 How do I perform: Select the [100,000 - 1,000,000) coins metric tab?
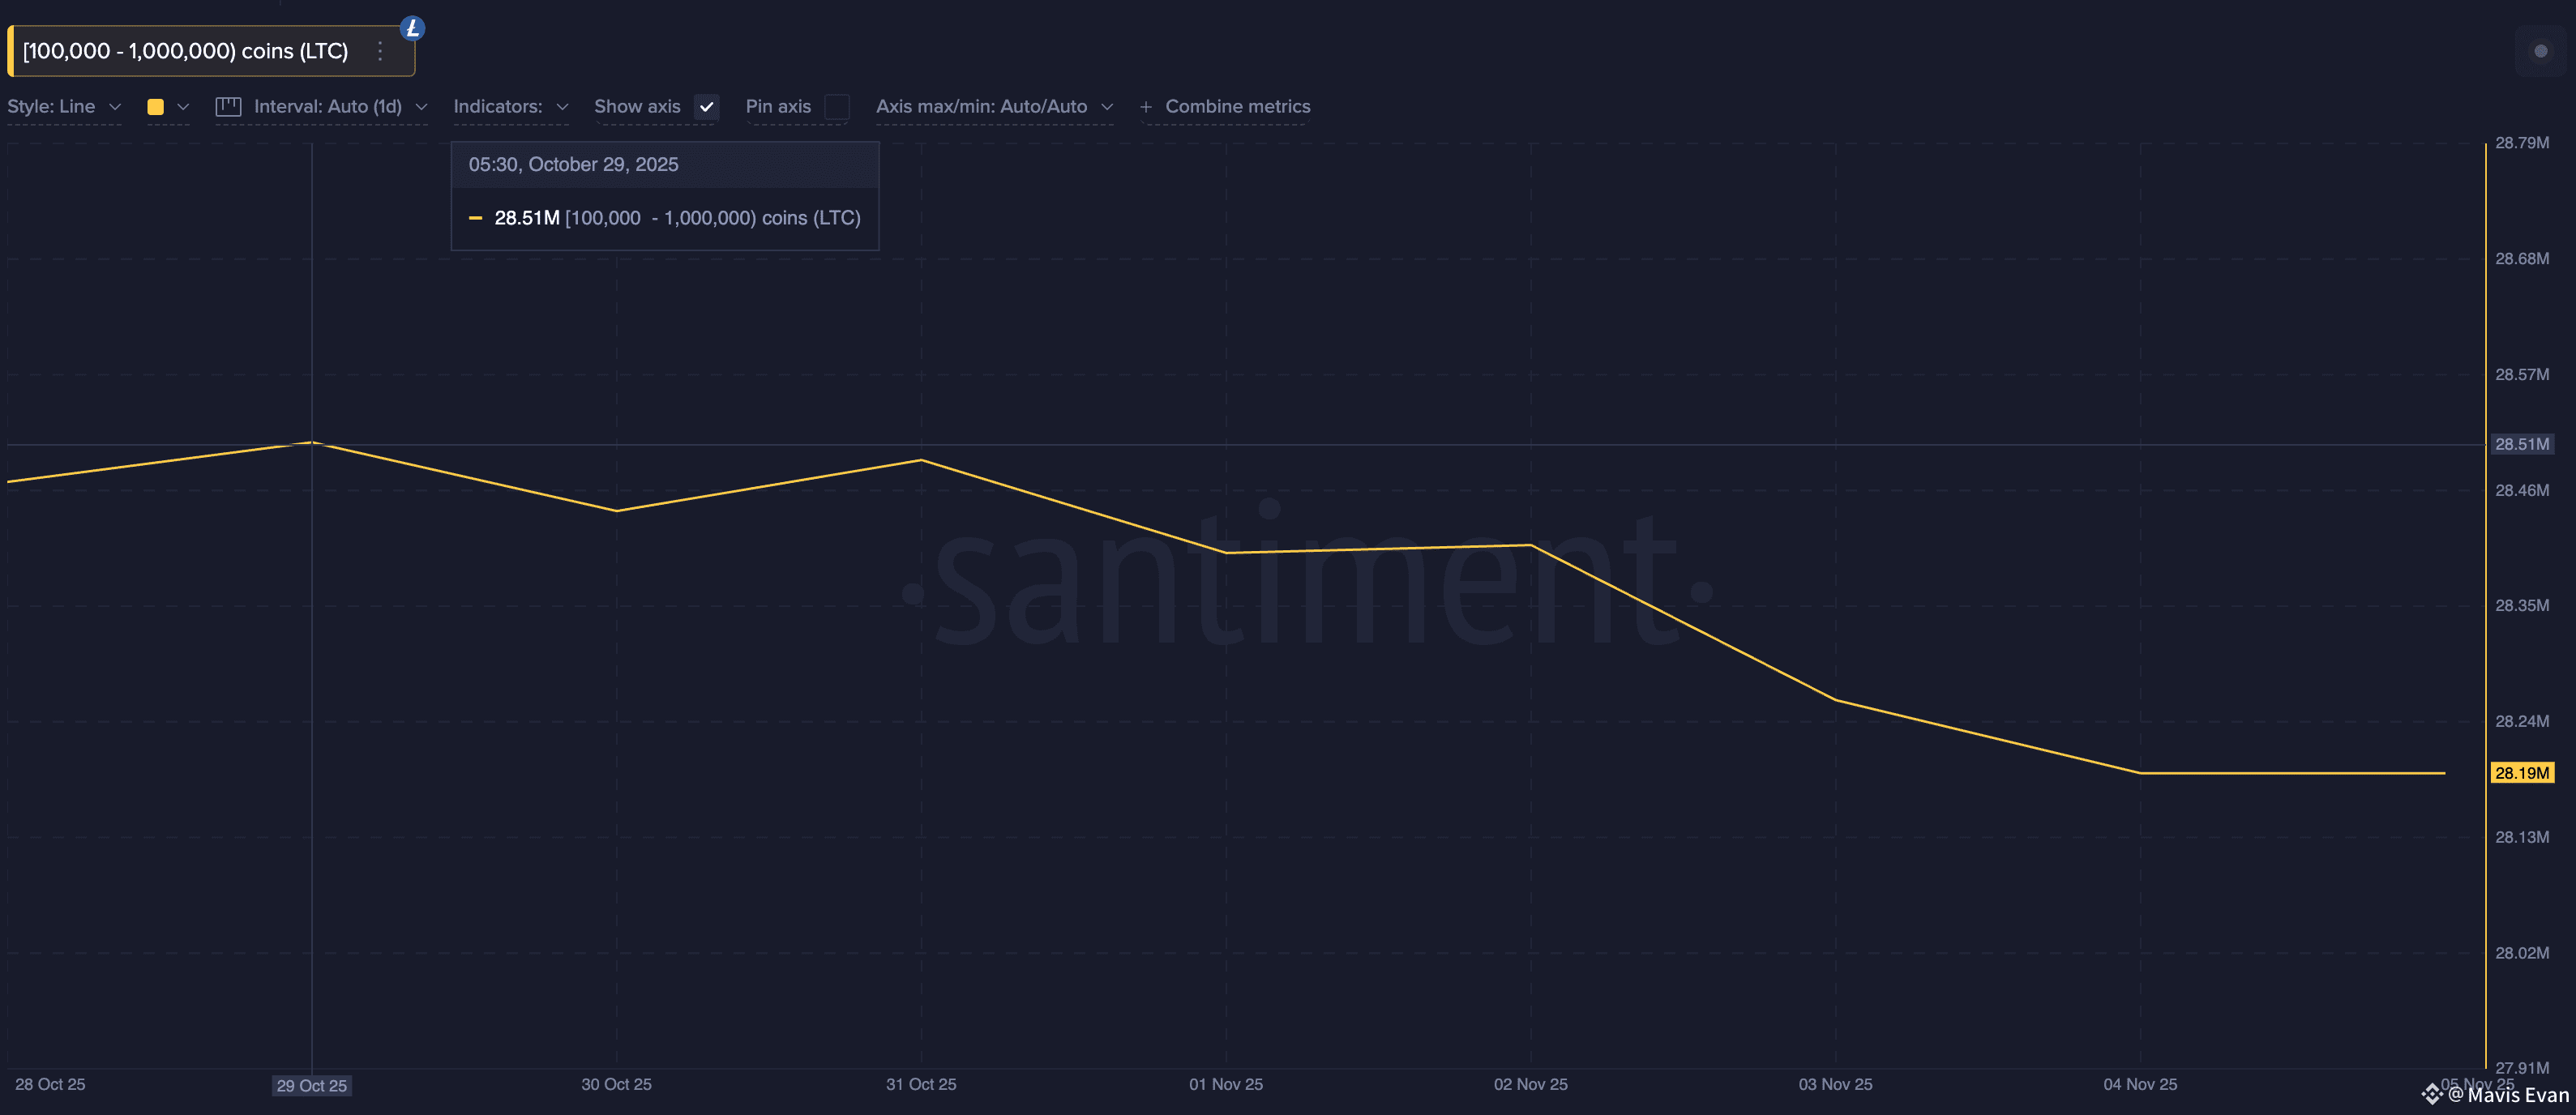coord(186,51)
